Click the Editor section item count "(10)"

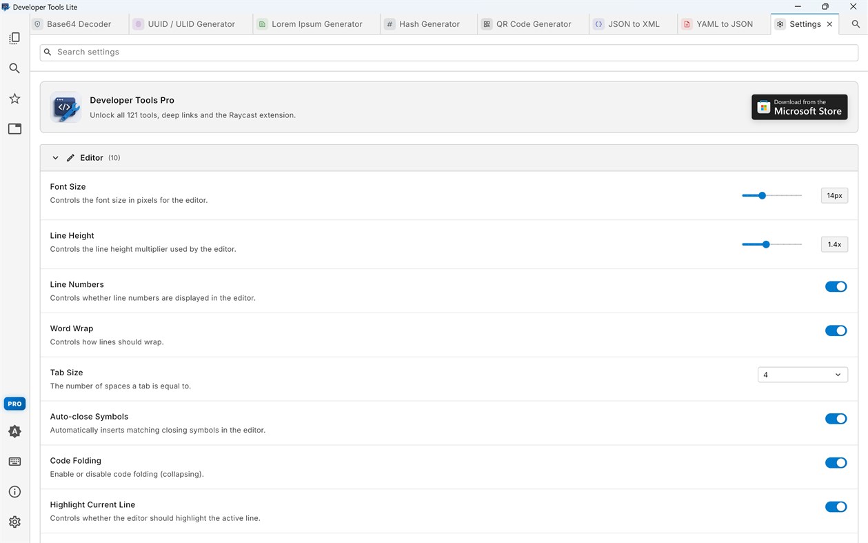pyautogui.click(x=114, y=158)
